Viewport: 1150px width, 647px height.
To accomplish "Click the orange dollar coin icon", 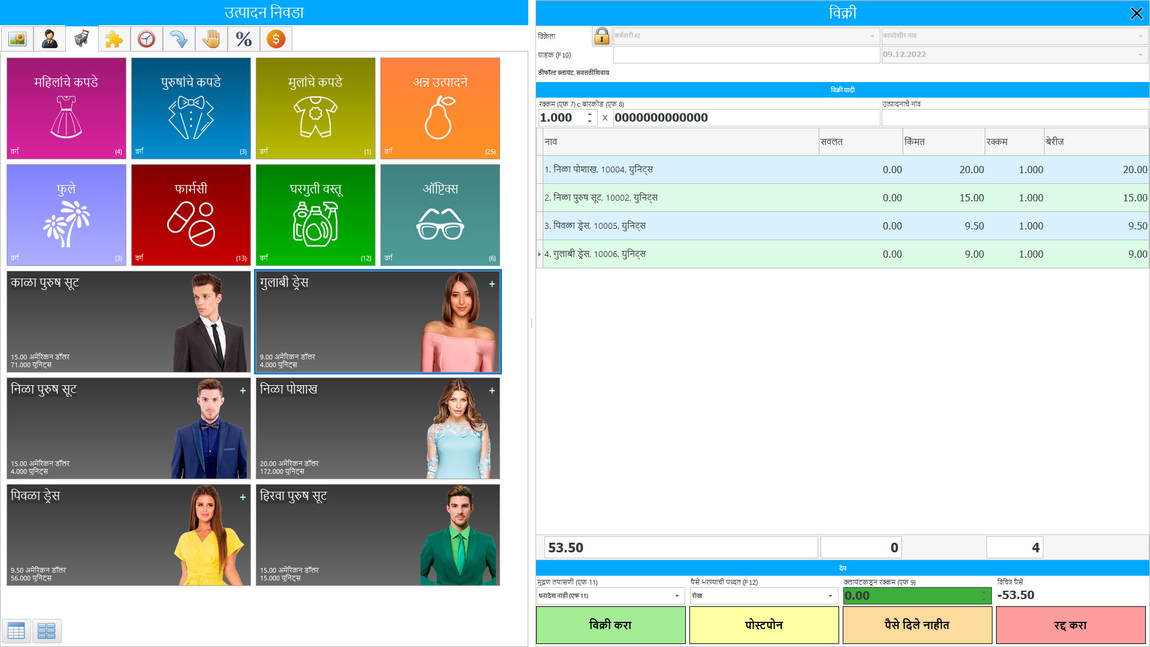I will tap(276, 40).
